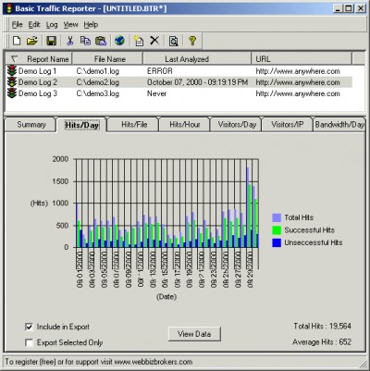Click the title bar traffic light app icon

pyautogui.click(x=9, y=8)
